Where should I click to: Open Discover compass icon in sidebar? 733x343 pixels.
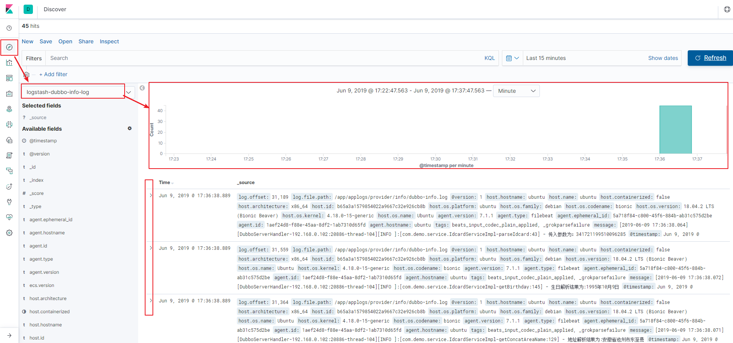coord(9,47)
